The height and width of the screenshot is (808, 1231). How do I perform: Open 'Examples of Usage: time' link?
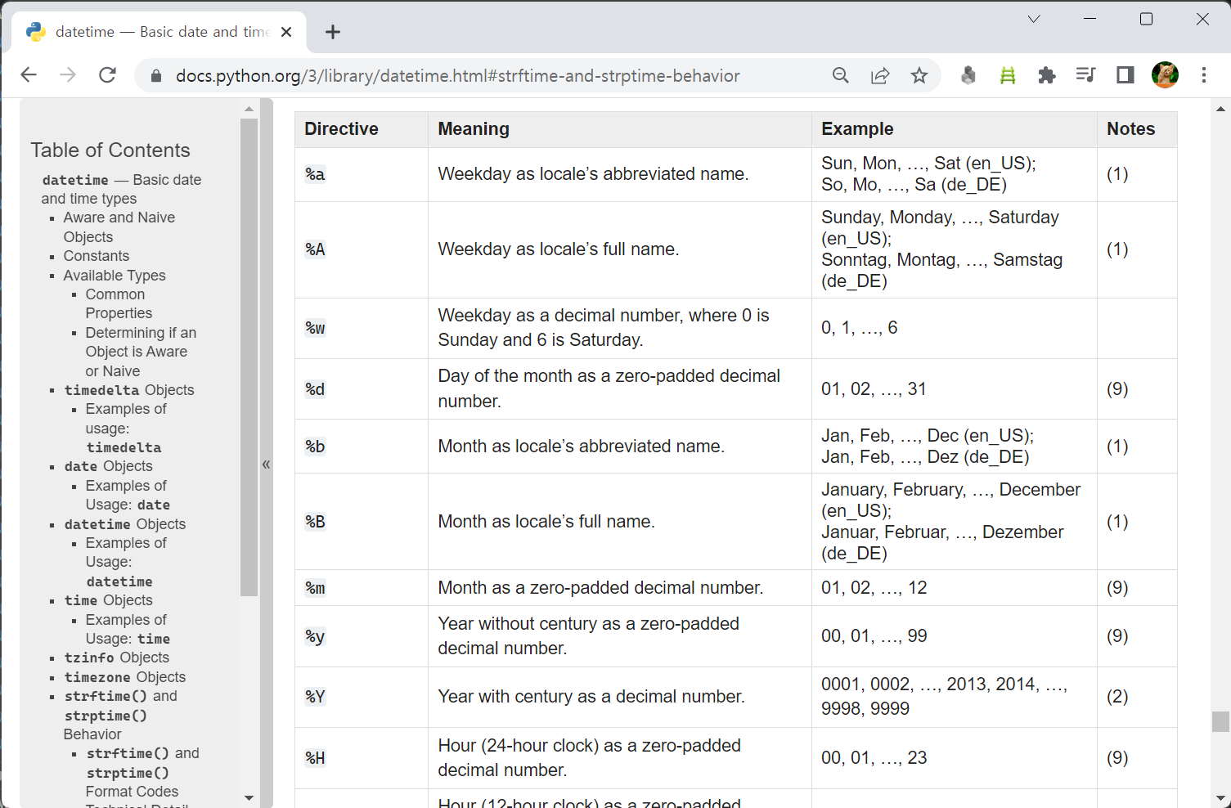coord(128,629)
